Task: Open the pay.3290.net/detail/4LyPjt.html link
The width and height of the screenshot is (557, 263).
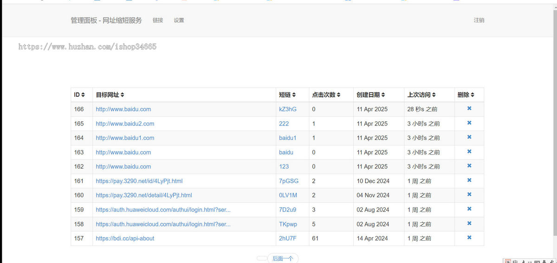Action: click(x=144, y=195)
